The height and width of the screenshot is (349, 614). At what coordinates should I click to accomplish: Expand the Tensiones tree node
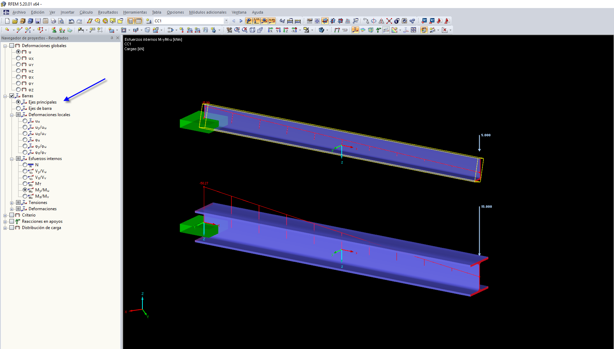point(12,203)
